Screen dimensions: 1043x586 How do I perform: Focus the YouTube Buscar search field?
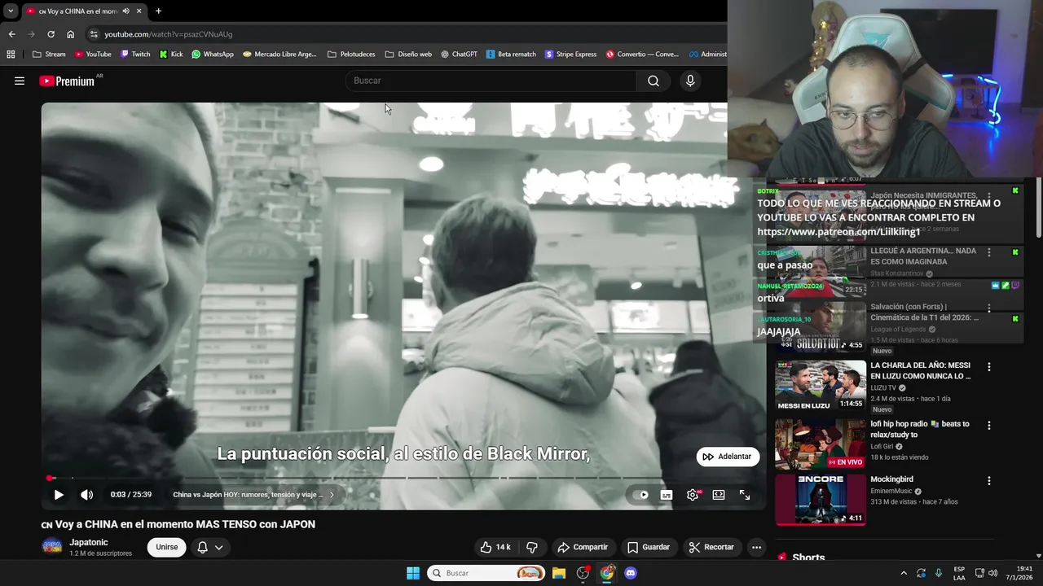[491, 81]
